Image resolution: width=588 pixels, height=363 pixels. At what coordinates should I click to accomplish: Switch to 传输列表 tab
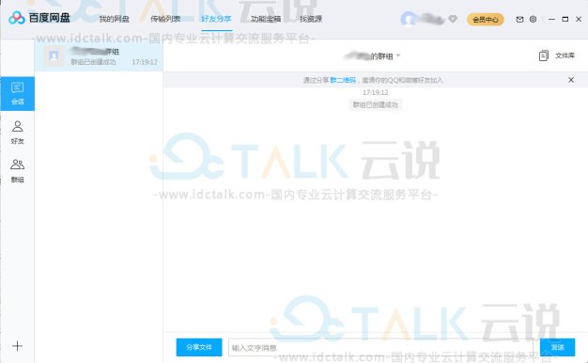coord(165,19)
